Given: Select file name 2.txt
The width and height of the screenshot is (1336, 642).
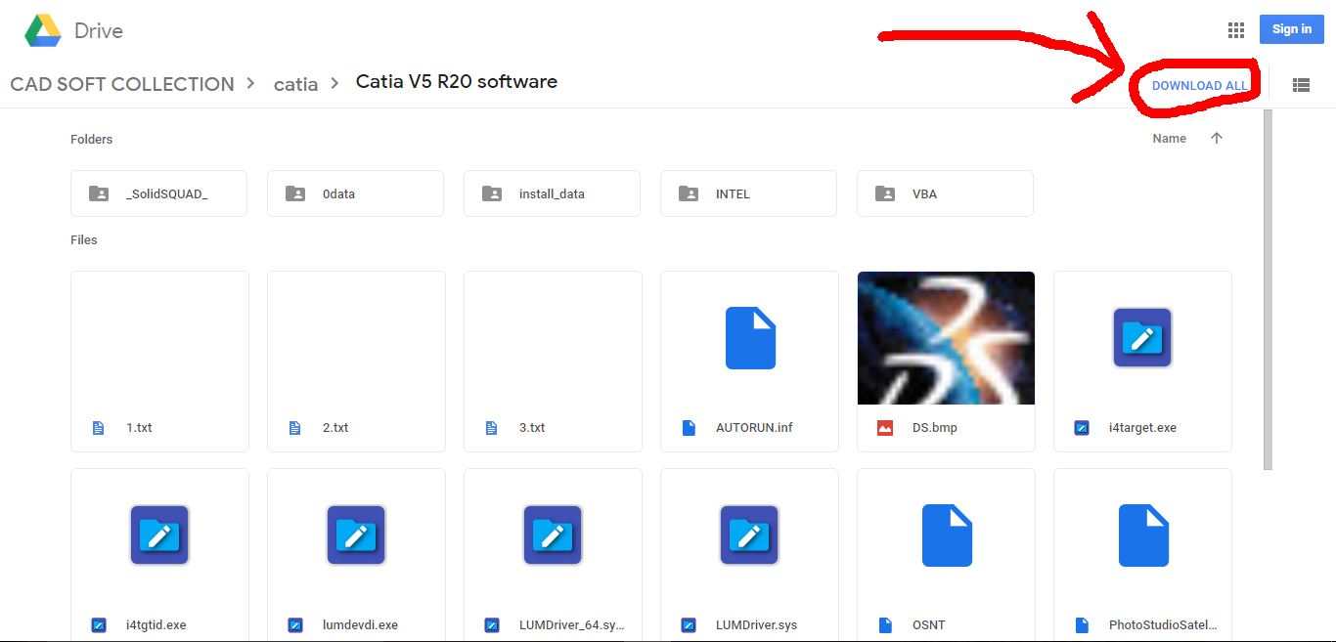Looking at the screenshot, I should 335,428.
